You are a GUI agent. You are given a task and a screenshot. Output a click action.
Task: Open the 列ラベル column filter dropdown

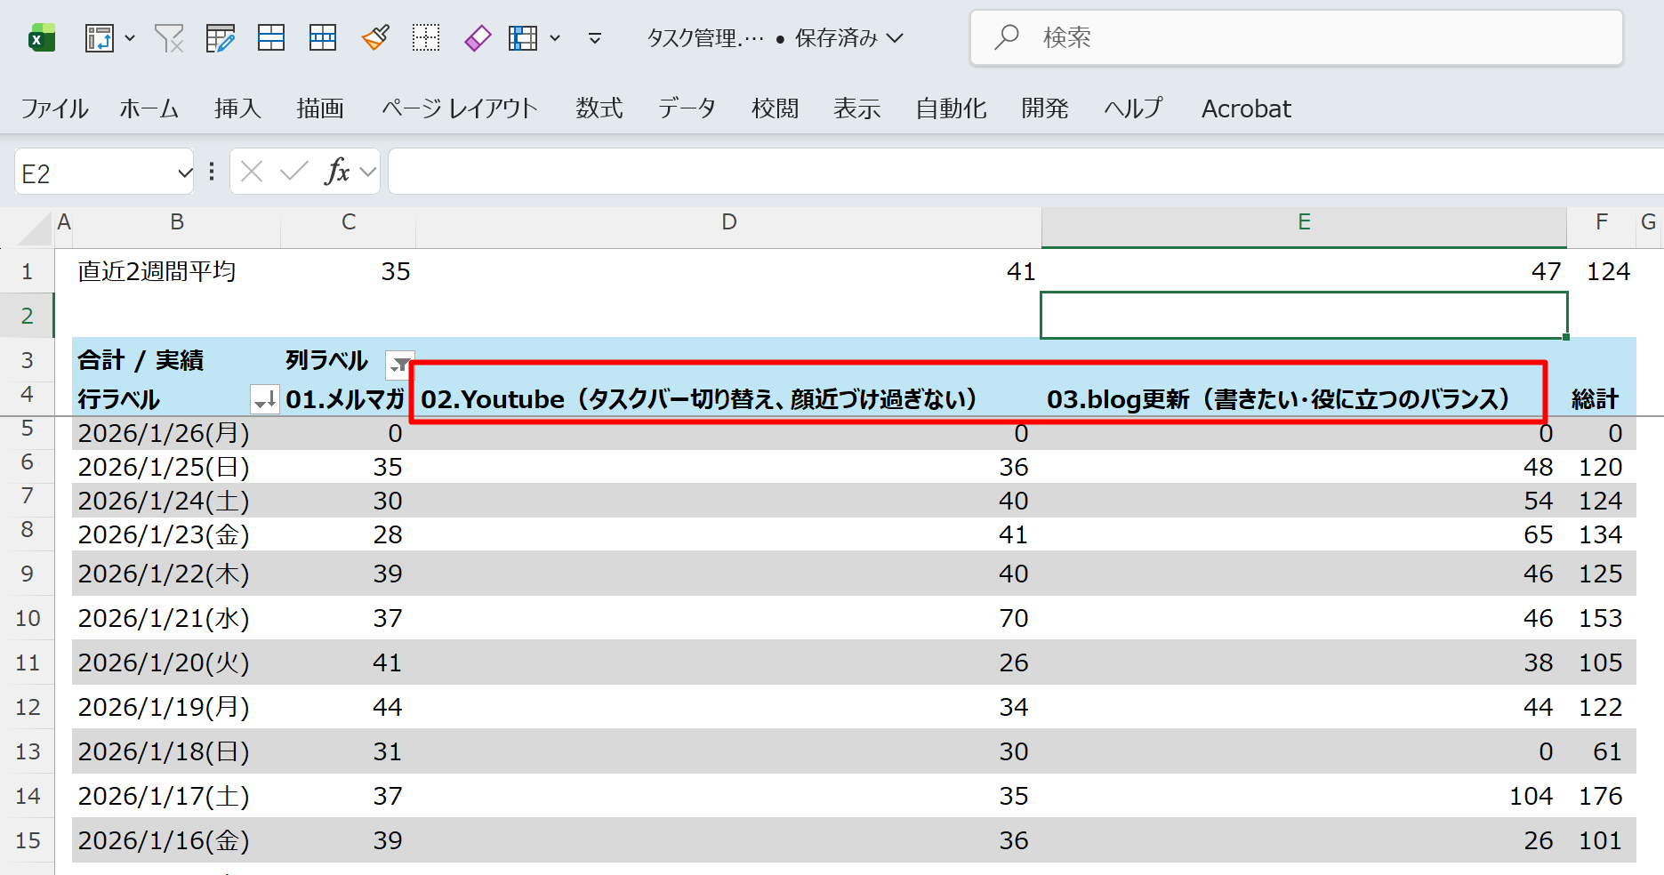coord(399,364)
